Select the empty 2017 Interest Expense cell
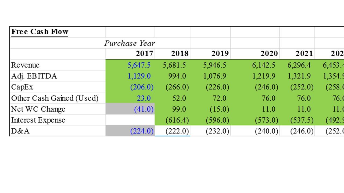The width and height of the screenshot is (344, 193). (130, 120)
